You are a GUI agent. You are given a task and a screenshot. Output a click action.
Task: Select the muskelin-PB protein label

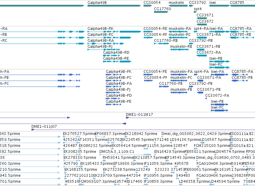tap(181, 90)
